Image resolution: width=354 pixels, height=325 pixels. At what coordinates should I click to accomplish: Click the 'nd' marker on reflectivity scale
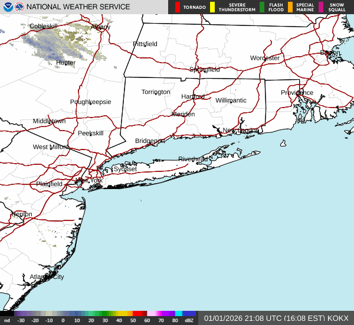pyautogui.click(x=6, y=320)
